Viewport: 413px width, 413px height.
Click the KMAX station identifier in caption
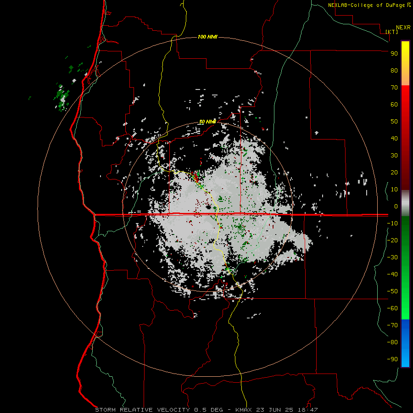click(243, 410)
